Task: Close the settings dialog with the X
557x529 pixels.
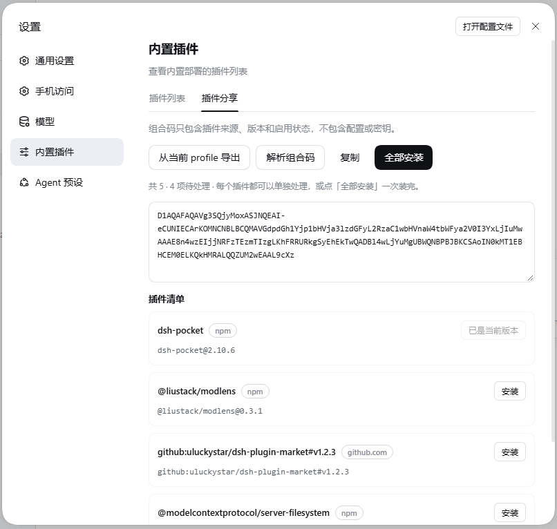Action: click(536, 26)
